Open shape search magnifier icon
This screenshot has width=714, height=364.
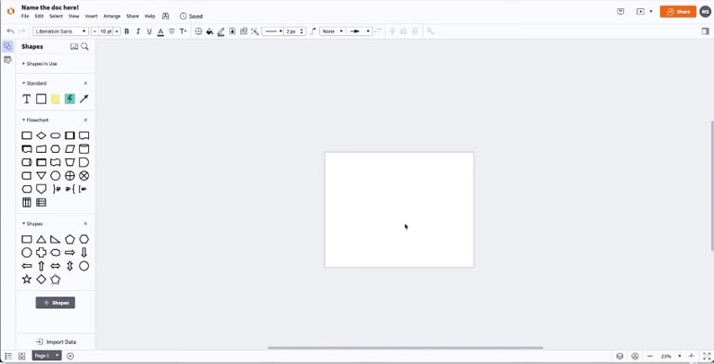click(x=84, y=46)
